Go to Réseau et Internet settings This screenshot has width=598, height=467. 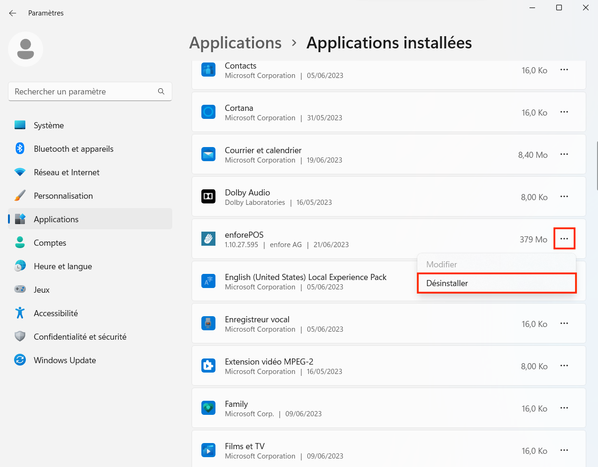90,172
